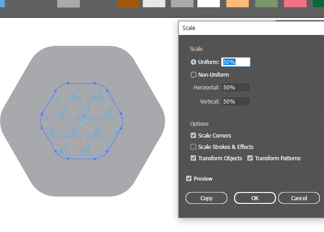Pick the medium gray swatch beside white
Screen dimensions: 324x232
pyautogui.click(x=182, y=4)
